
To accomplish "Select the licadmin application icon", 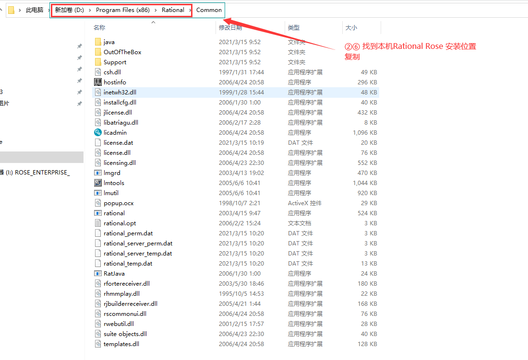I will click(x=98, y=132).
